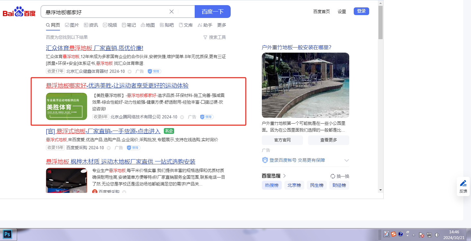This screenshot has height=241, width=471.
Task: Click the 登录 login button
Action: 361,11
